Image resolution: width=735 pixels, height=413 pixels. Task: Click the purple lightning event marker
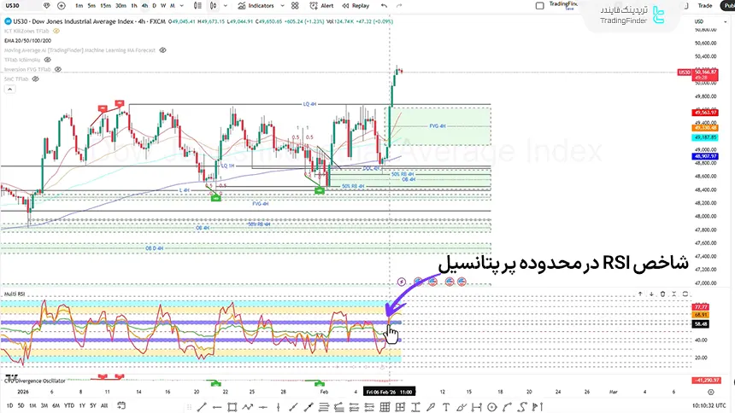402,282
